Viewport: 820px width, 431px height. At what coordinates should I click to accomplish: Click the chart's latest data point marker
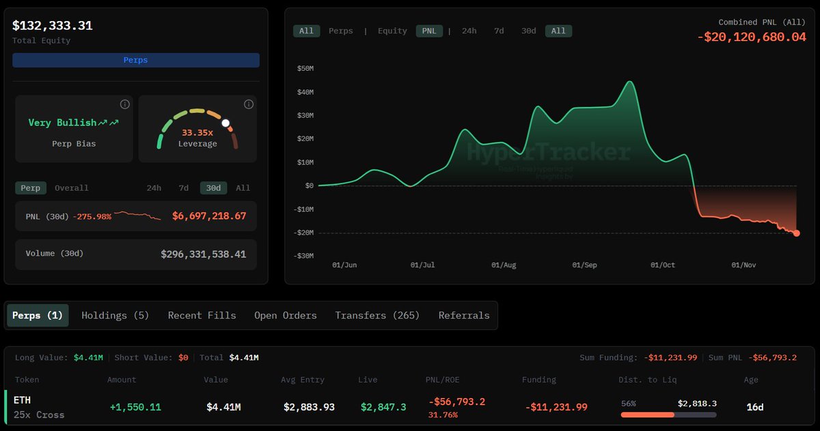[797, 233]
